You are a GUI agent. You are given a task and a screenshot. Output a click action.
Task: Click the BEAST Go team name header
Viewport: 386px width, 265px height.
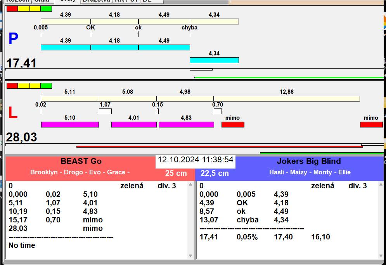coord(81,162)
